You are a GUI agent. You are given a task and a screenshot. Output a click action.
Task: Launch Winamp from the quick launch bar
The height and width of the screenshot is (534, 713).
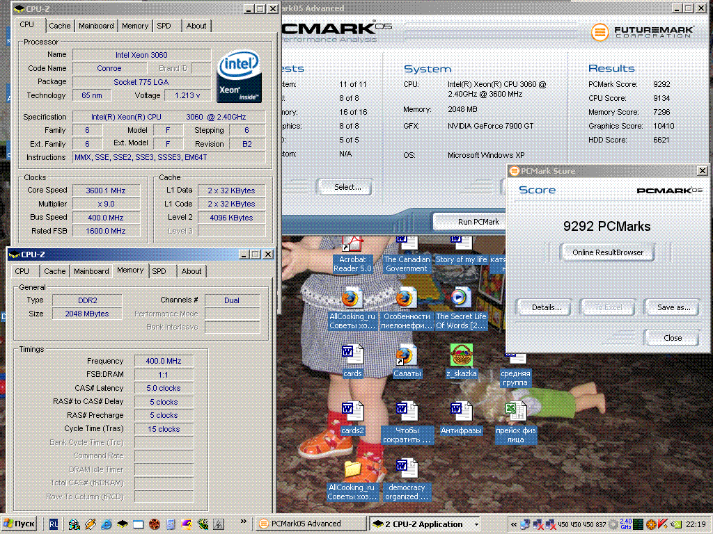[91, 524]
